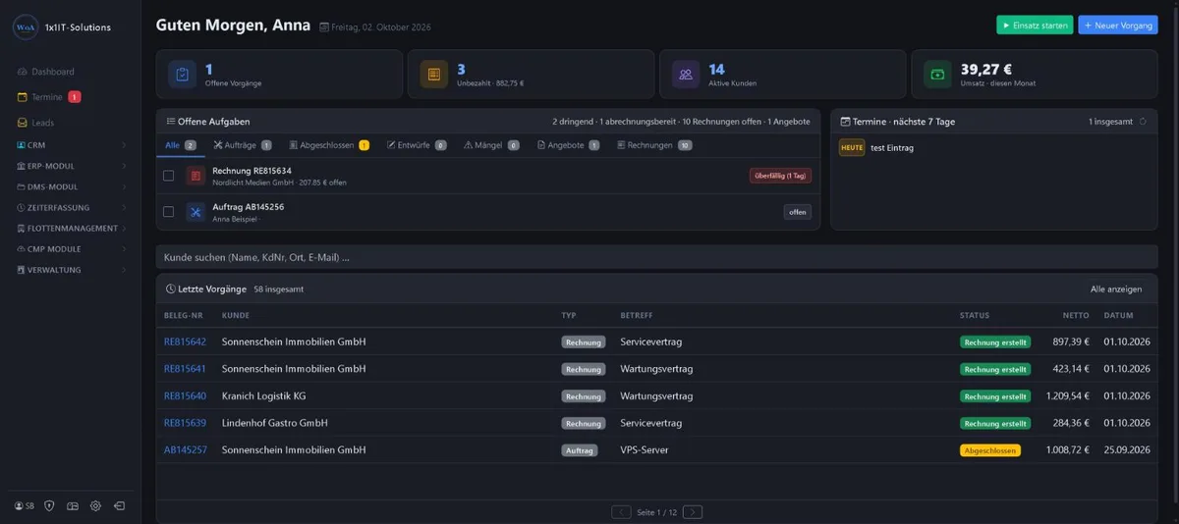Click the list icon beside Offene Aufgaben
The width and height of the screenshot is (1179, 524).
(170, 122)
